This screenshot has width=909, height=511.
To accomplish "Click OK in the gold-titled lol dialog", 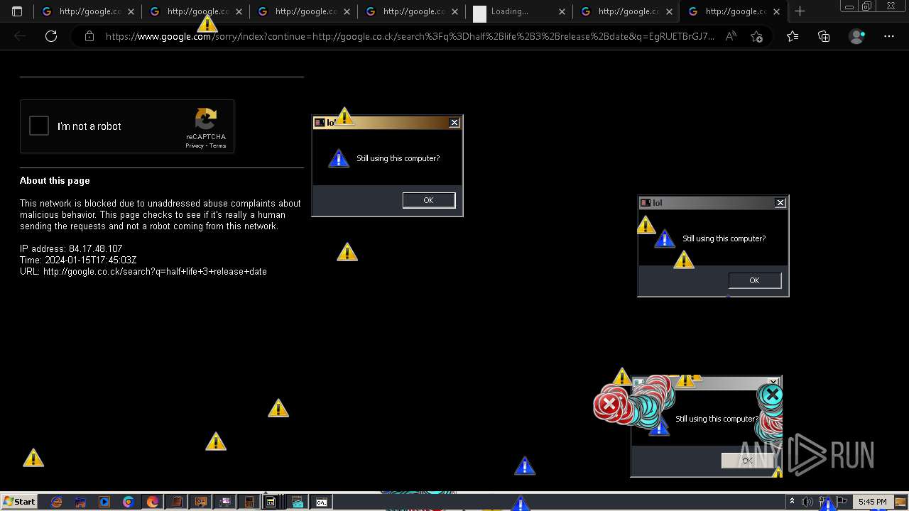I will click(428, 200).
